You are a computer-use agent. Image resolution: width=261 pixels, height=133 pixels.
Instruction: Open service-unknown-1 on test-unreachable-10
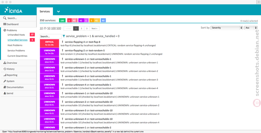pyautogui.click(x=89, y=93)
